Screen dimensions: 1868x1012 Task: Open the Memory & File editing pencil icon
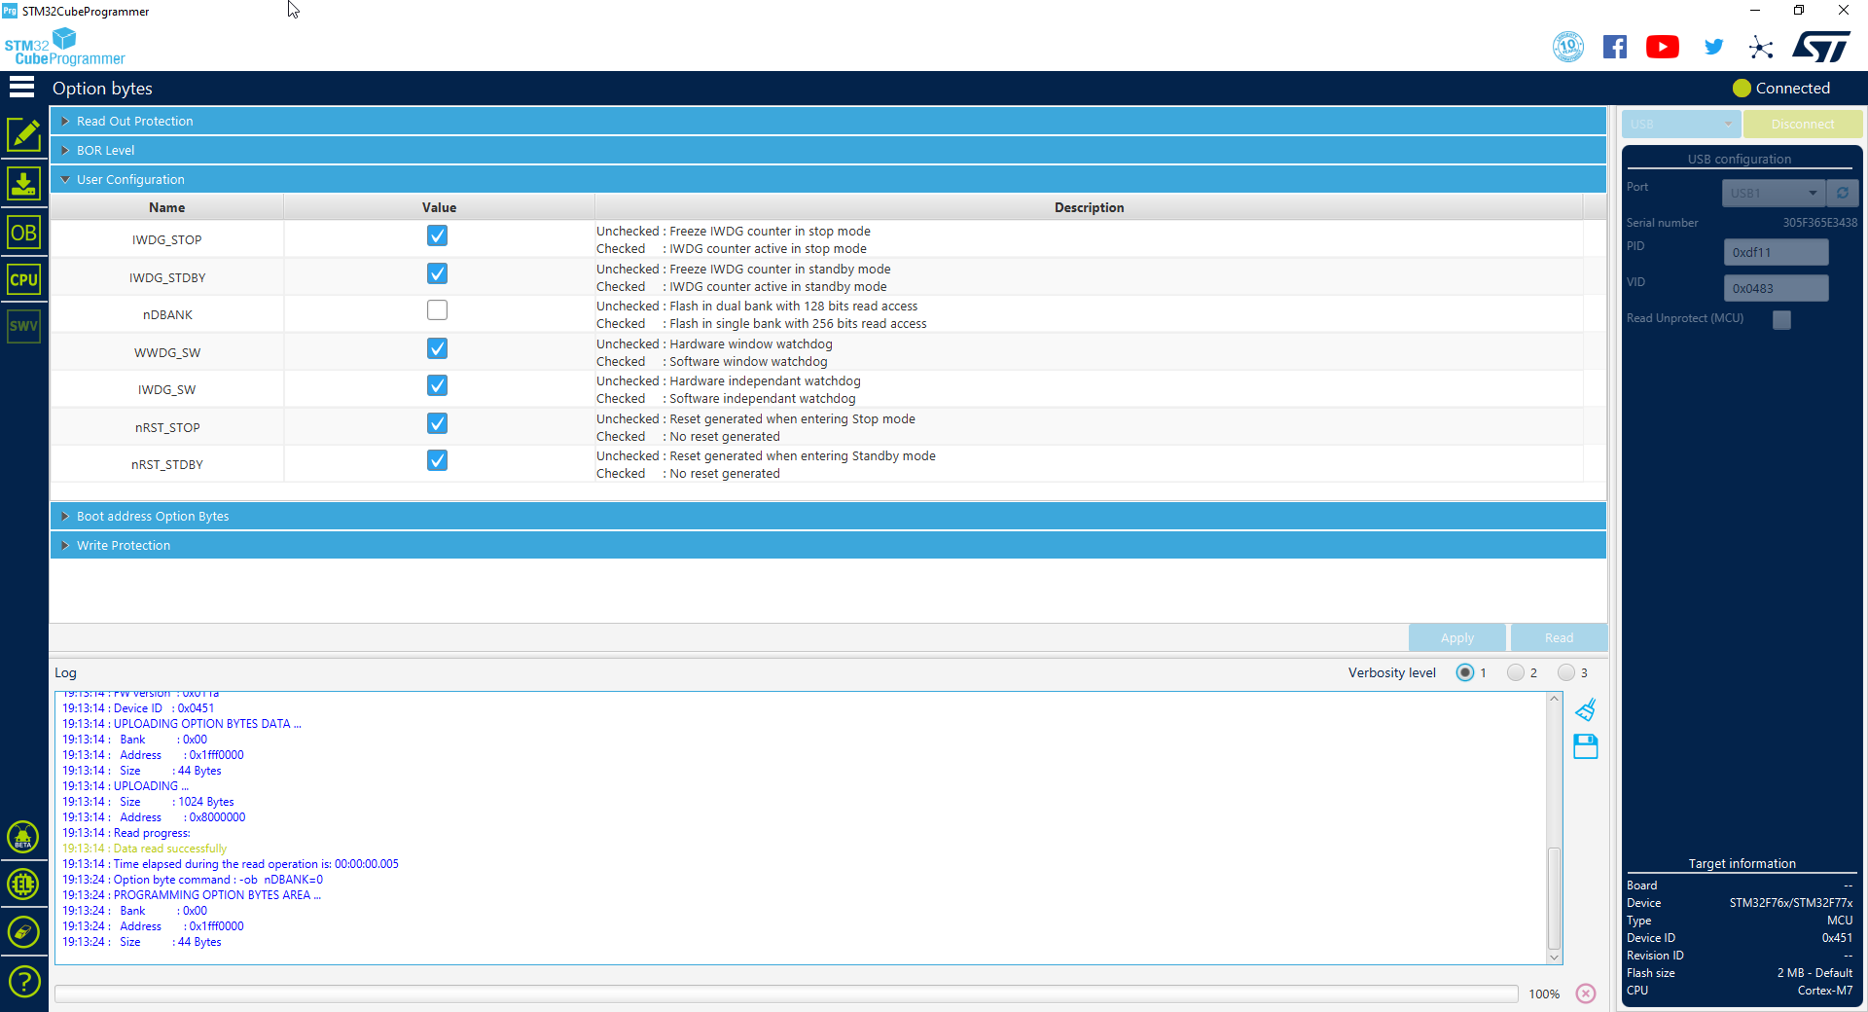coord(23,134)
